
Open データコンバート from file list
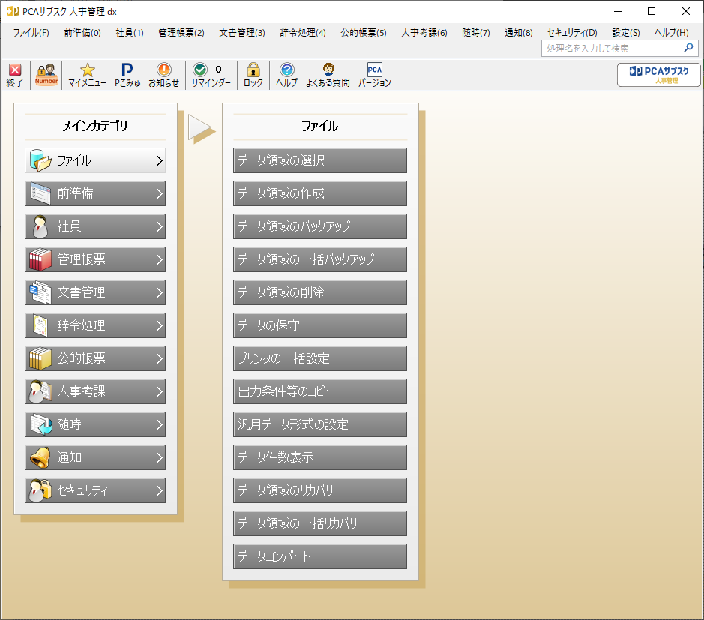(320, 556)
